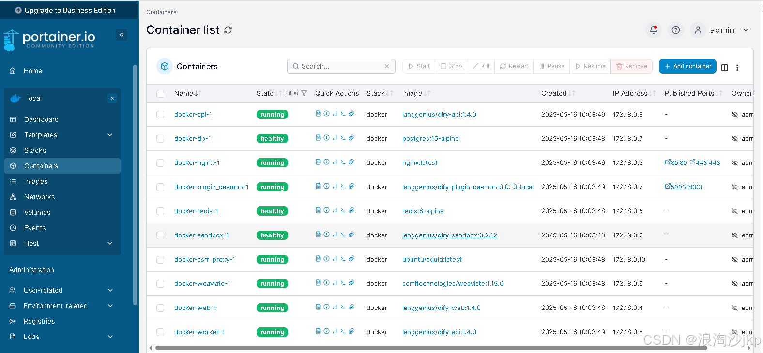Tick checkbox for docker-redis-1
The image size is (763, 353).
tap(160, 211)
